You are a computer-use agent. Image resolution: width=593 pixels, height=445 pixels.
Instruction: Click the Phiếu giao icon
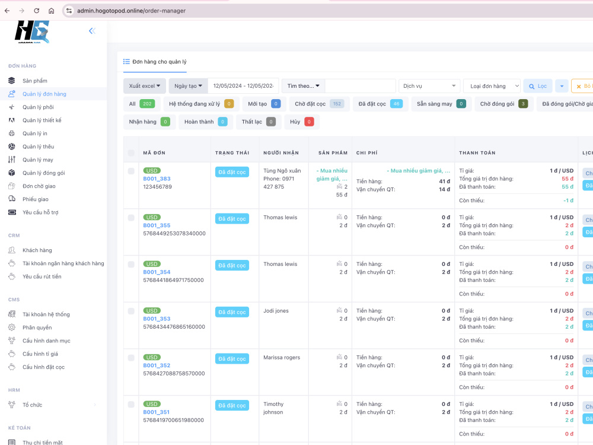coord(12,199)
